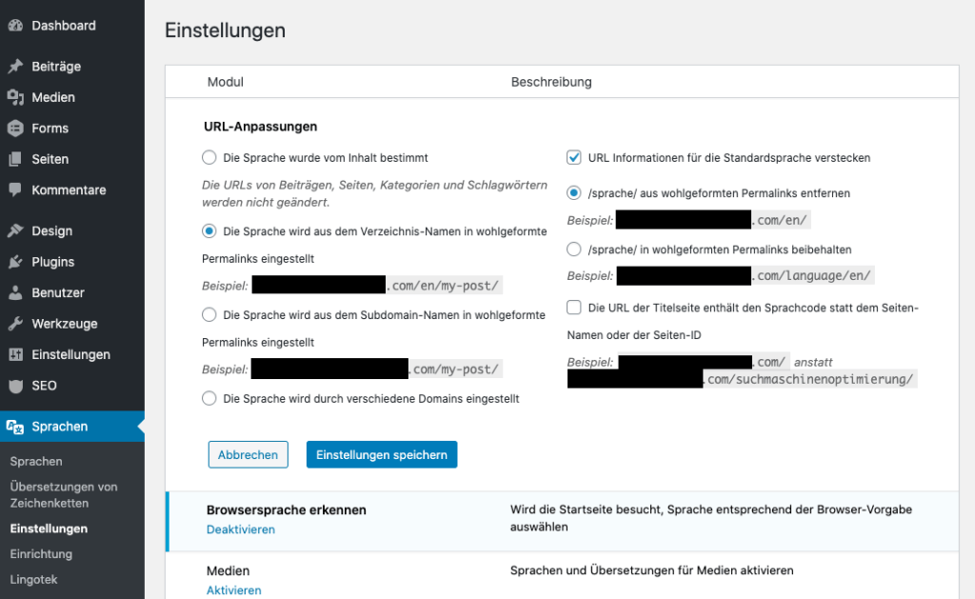
Task: Select 'Die Sprache wurde vom Inhalt bestimmt'
Action: [x=209, y=157]
